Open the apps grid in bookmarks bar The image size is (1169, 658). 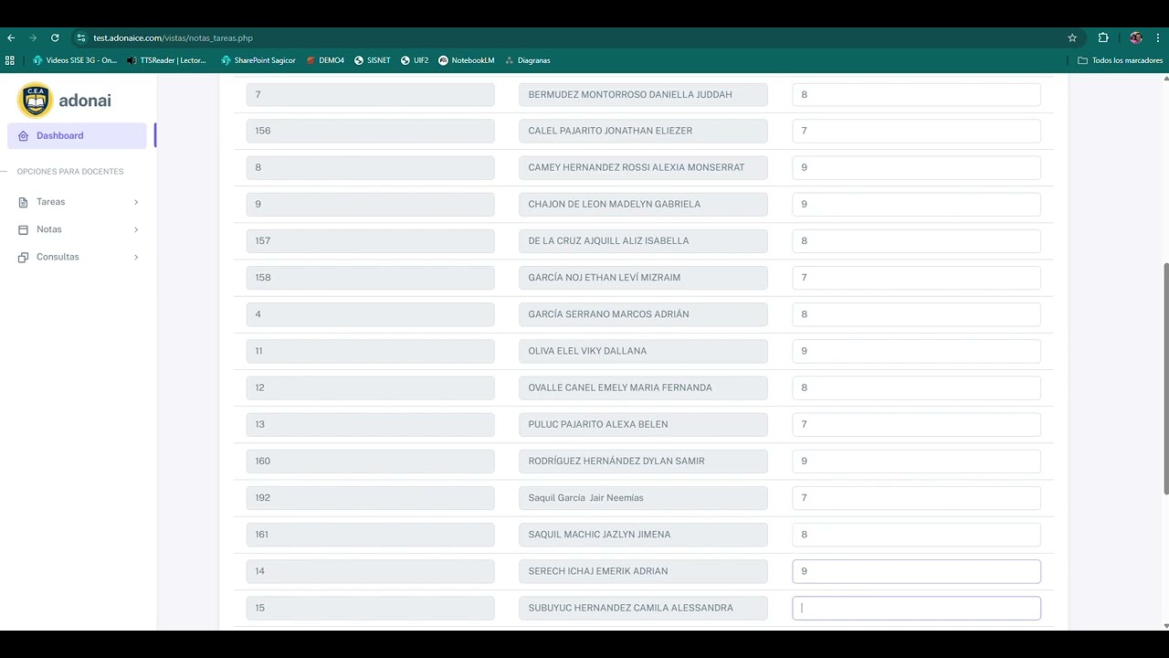tap(10, 60)
